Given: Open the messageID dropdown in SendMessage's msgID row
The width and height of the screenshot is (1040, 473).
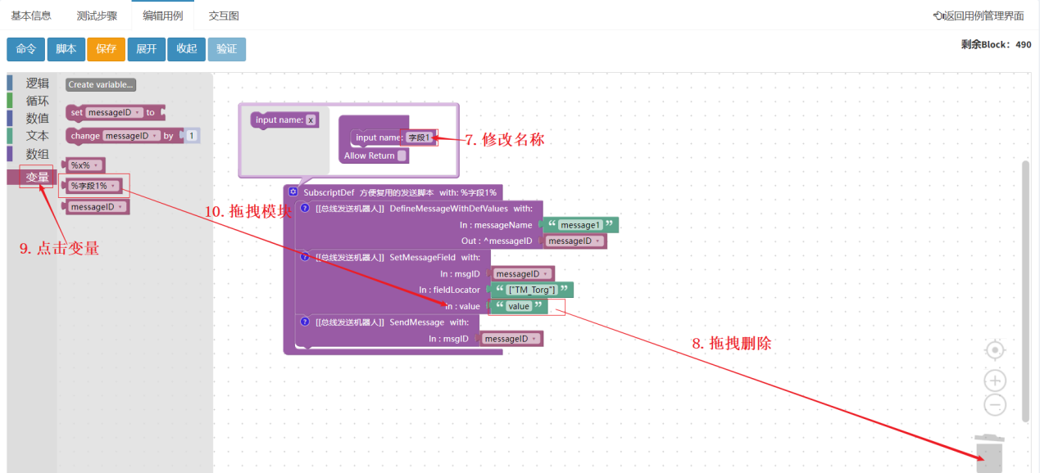Looking at the screenshot, I should (511, 338).
